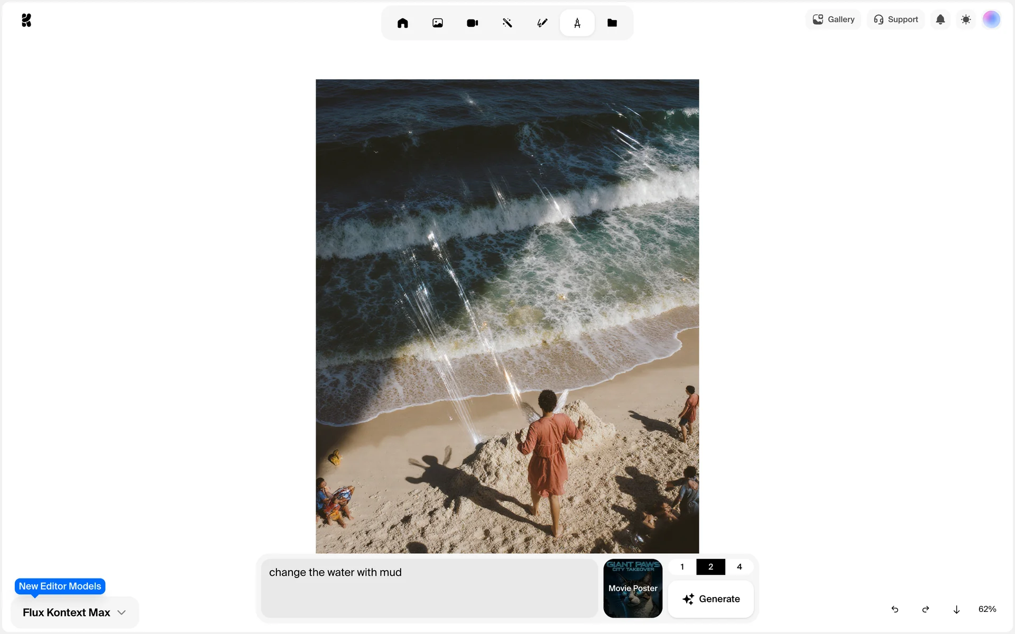Click the redo arrow icon
The width and height of the screenshot is (1015, 634).
coord(925,609)
